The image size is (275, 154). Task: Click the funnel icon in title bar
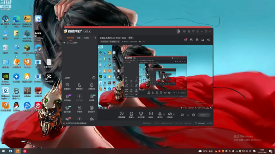tap(193, 31)
